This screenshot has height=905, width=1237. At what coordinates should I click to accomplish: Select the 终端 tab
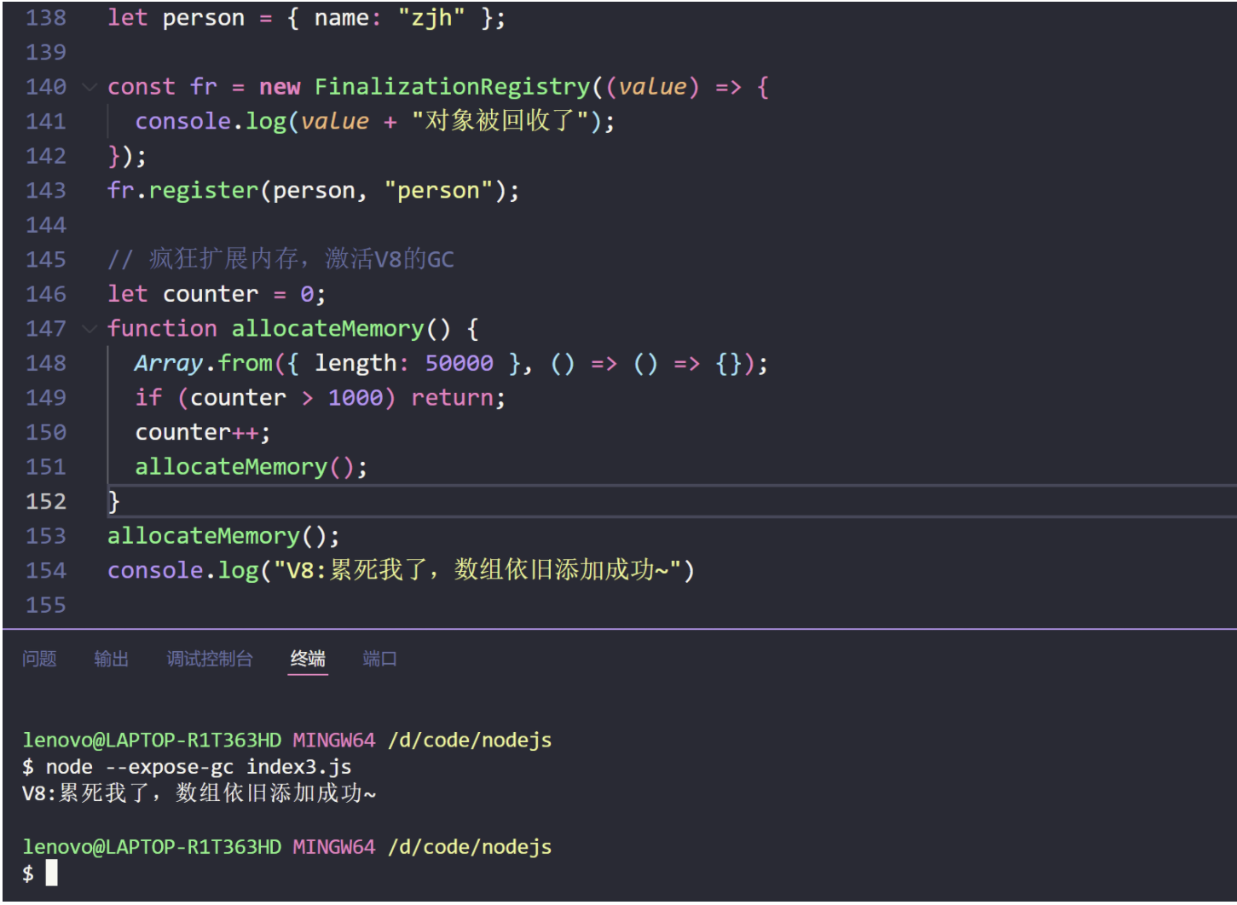(x=307, y=659)
